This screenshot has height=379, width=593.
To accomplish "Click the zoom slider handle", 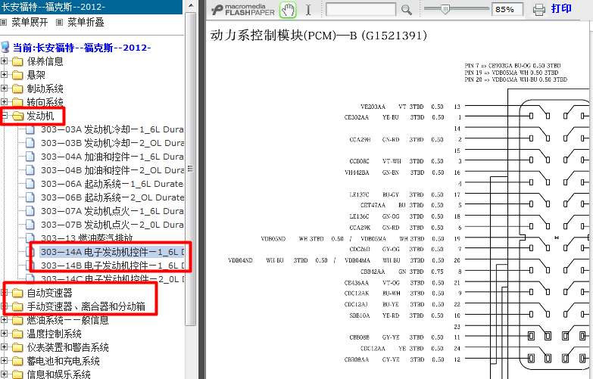I will (x=445, y=9).
